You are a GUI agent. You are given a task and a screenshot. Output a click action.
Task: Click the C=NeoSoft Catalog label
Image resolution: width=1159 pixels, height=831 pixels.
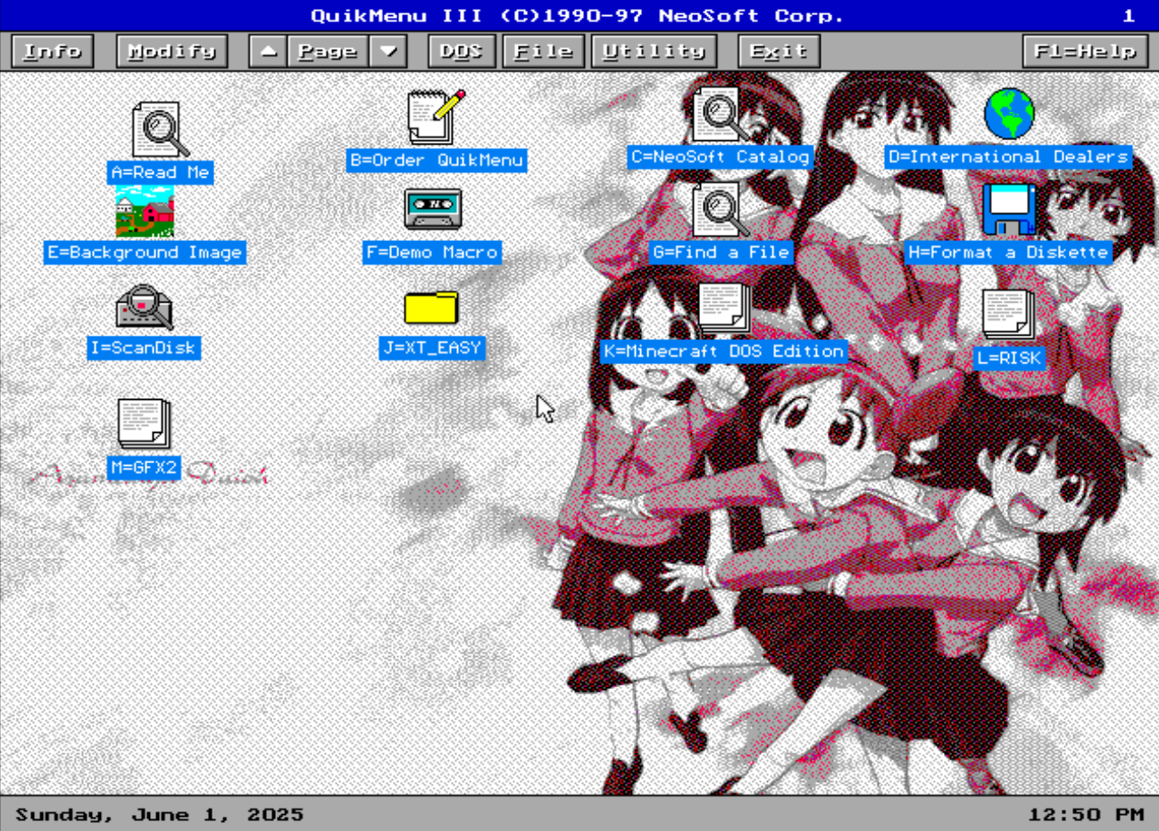[x=720, y=157]
